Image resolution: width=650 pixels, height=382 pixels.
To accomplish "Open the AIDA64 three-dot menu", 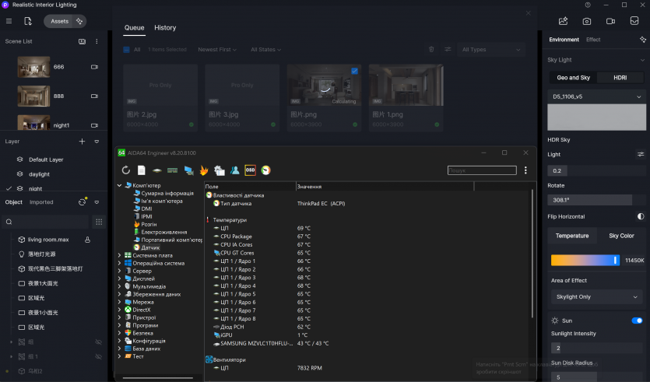I will click(x=525, y=170).
